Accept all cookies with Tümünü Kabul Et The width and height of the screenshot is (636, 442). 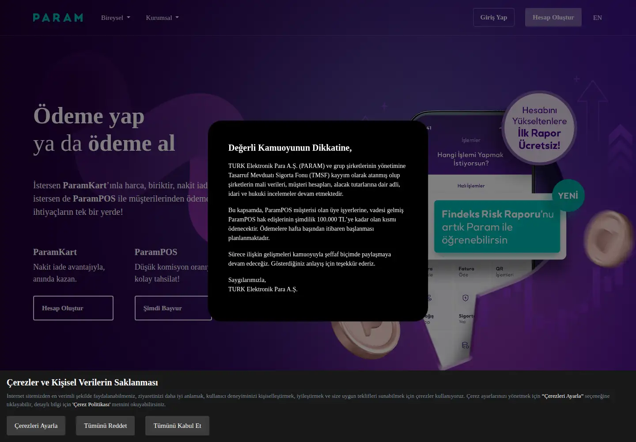point(178,426)
